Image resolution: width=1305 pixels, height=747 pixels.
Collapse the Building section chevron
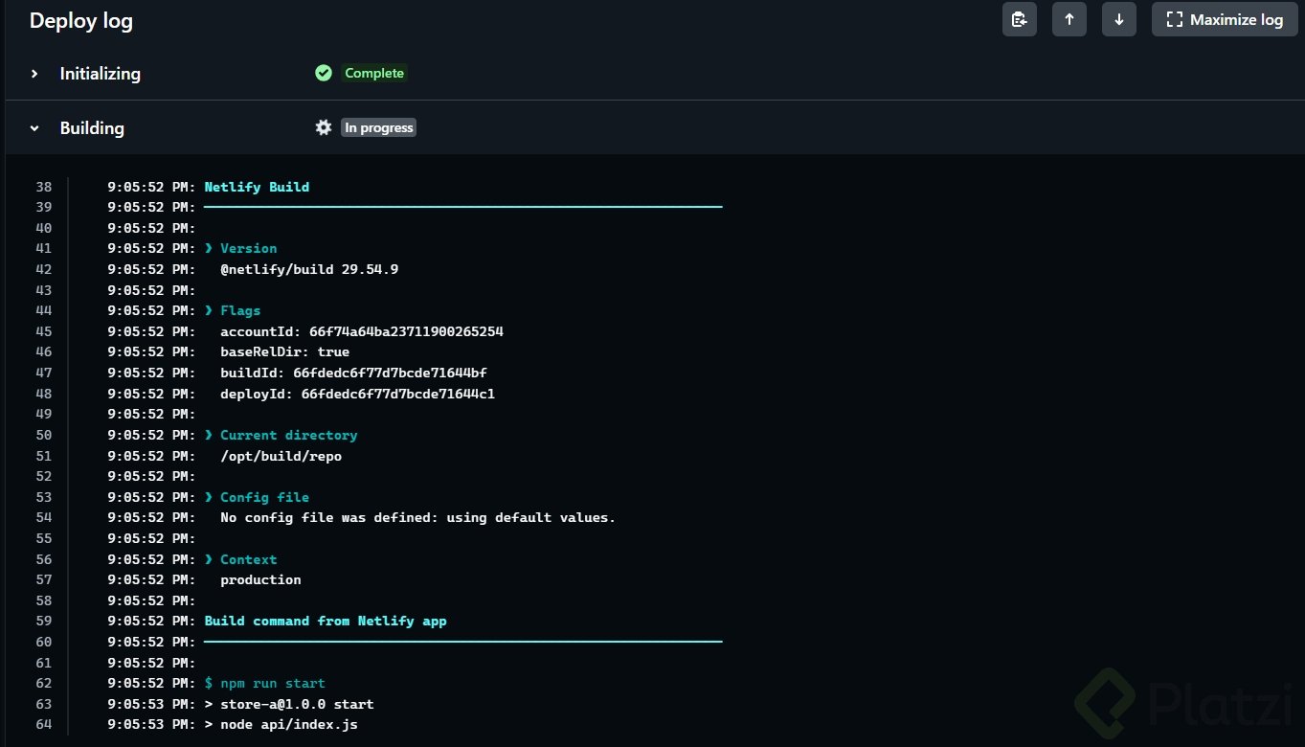34,128
